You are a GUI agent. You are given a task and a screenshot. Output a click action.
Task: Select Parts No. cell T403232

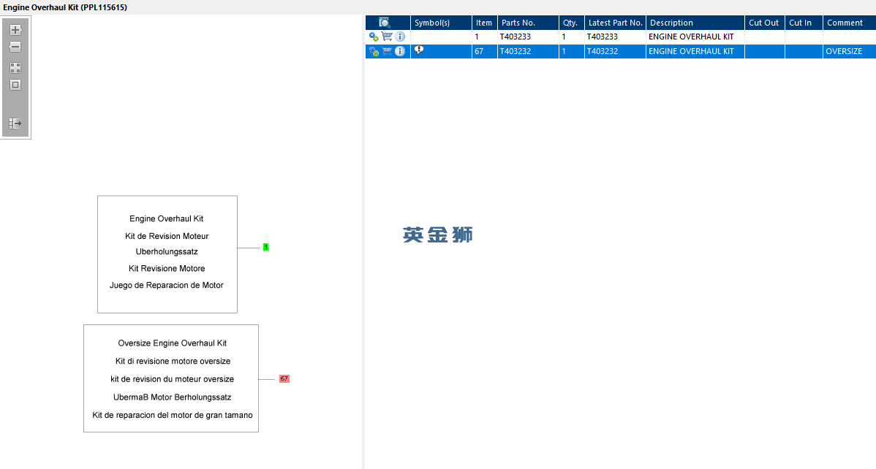(528, 51)
